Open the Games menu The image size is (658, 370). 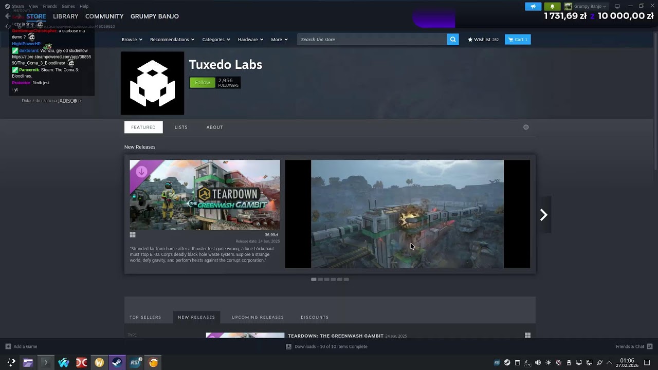[x=68, y=6]
